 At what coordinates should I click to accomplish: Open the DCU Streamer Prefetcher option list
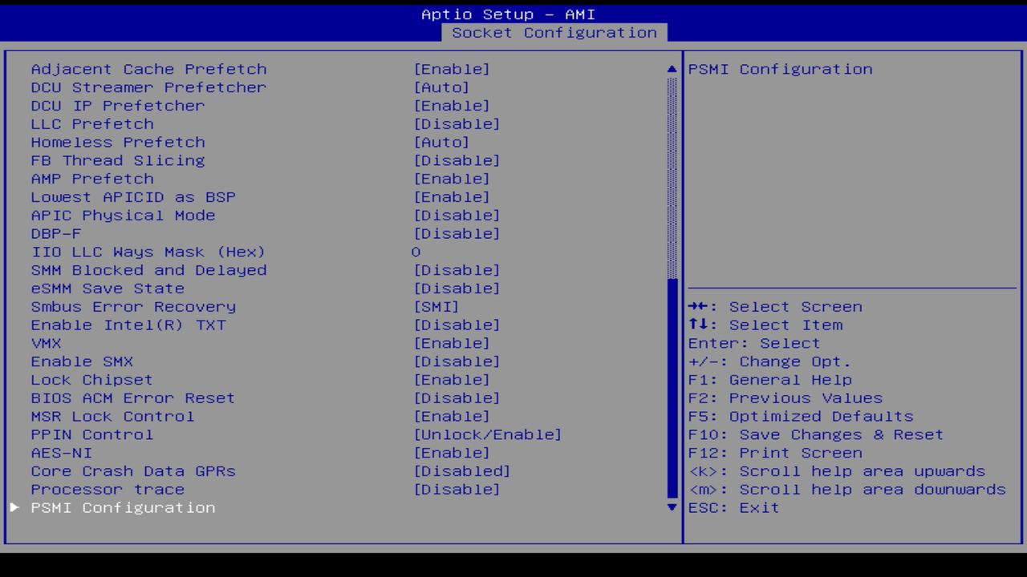coord(441,87)
